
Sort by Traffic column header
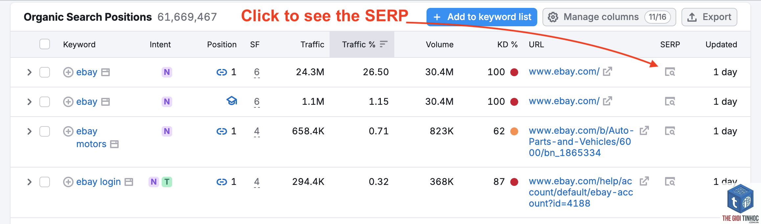pos(312,45)
